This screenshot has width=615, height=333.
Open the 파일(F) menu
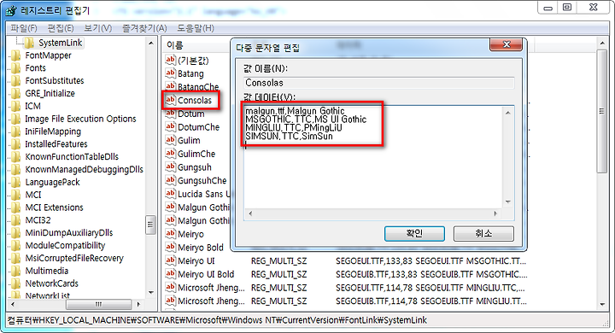[x=24, y=28]
